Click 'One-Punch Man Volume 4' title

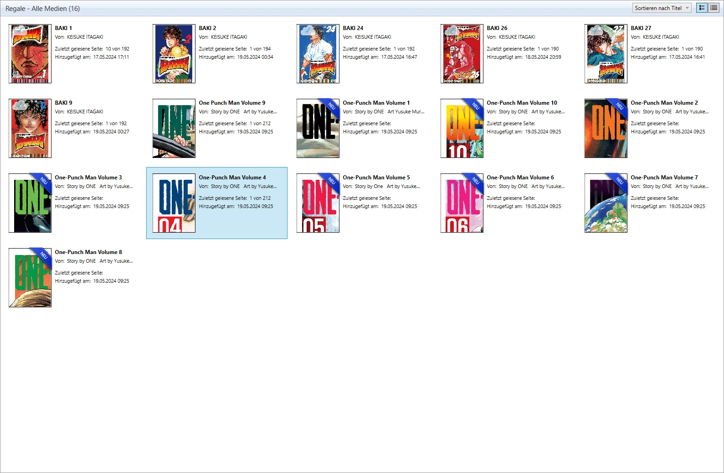[x=232, y=178]
